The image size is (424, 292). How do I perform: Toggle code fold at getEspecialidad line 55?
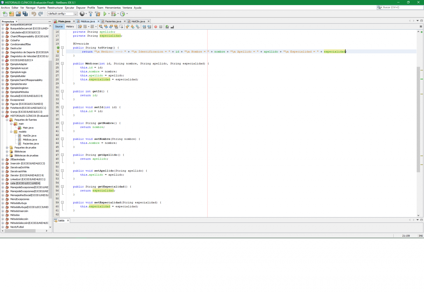pos(62,187)
